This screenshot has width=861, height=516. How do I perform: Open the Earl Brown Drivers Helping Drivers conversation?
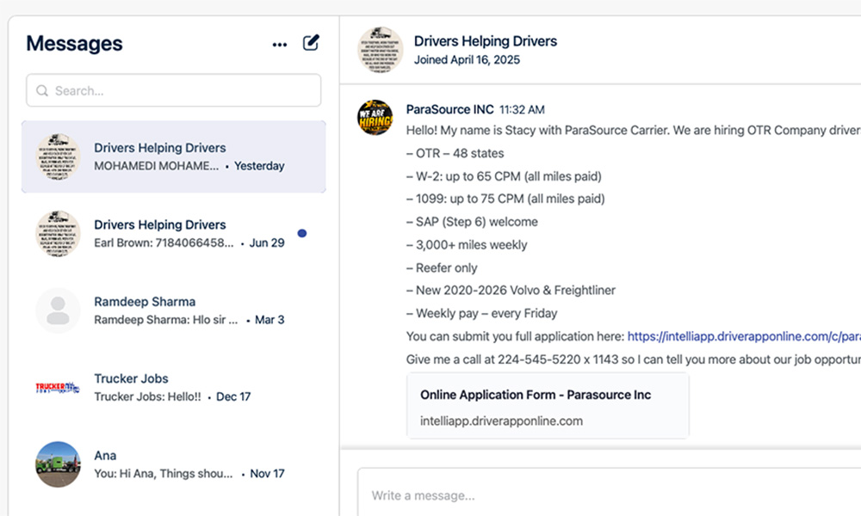click(174, 234)
